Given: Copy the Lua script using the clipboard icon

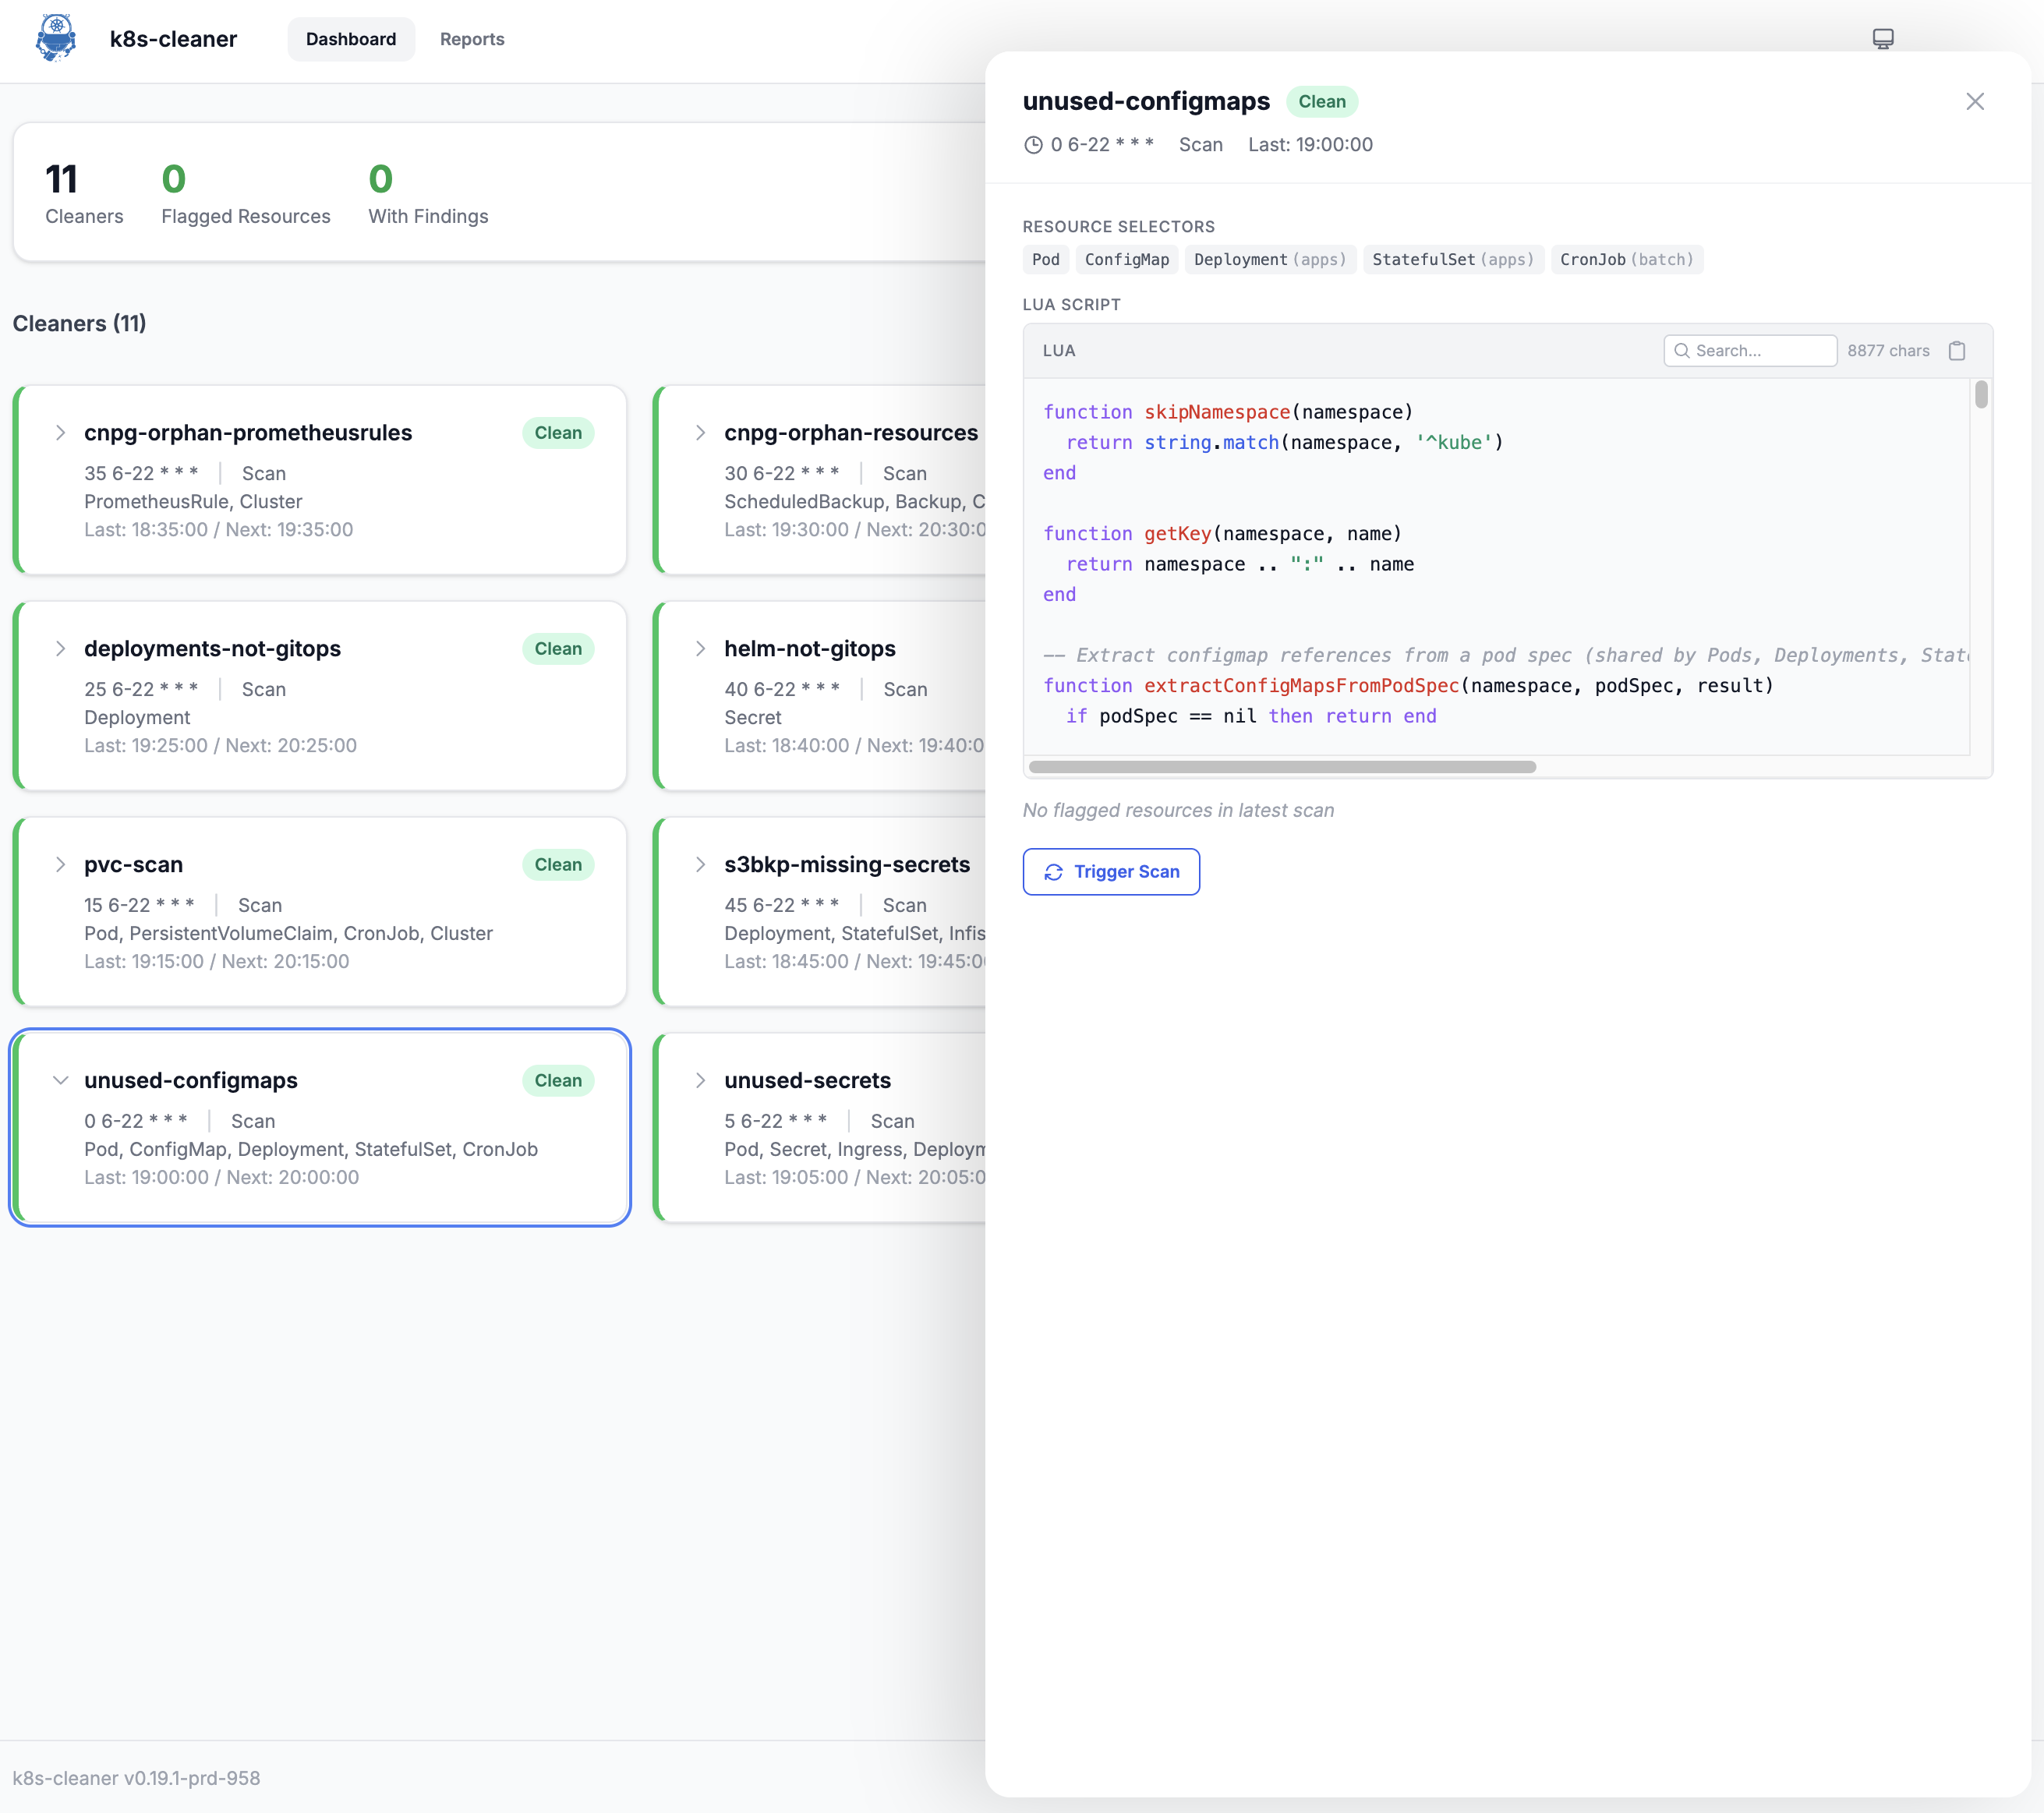Looking at the screenshot, I should pos(1957,351).
